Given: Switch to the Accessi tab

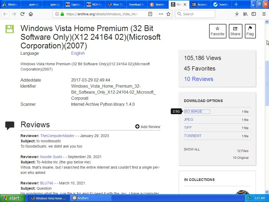Looking at the screenshot, I should [x=200, y=4].
